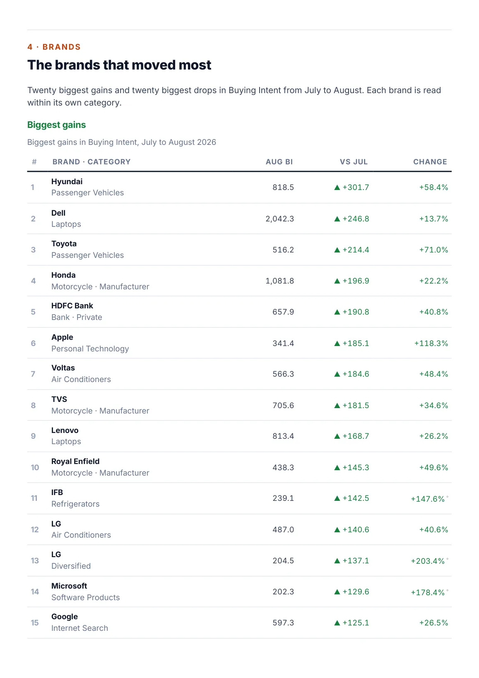This screenshot has width=479, height=678.
Task: Click Microsoft's +178.4% change value
Action: click(x=428, y=593)
